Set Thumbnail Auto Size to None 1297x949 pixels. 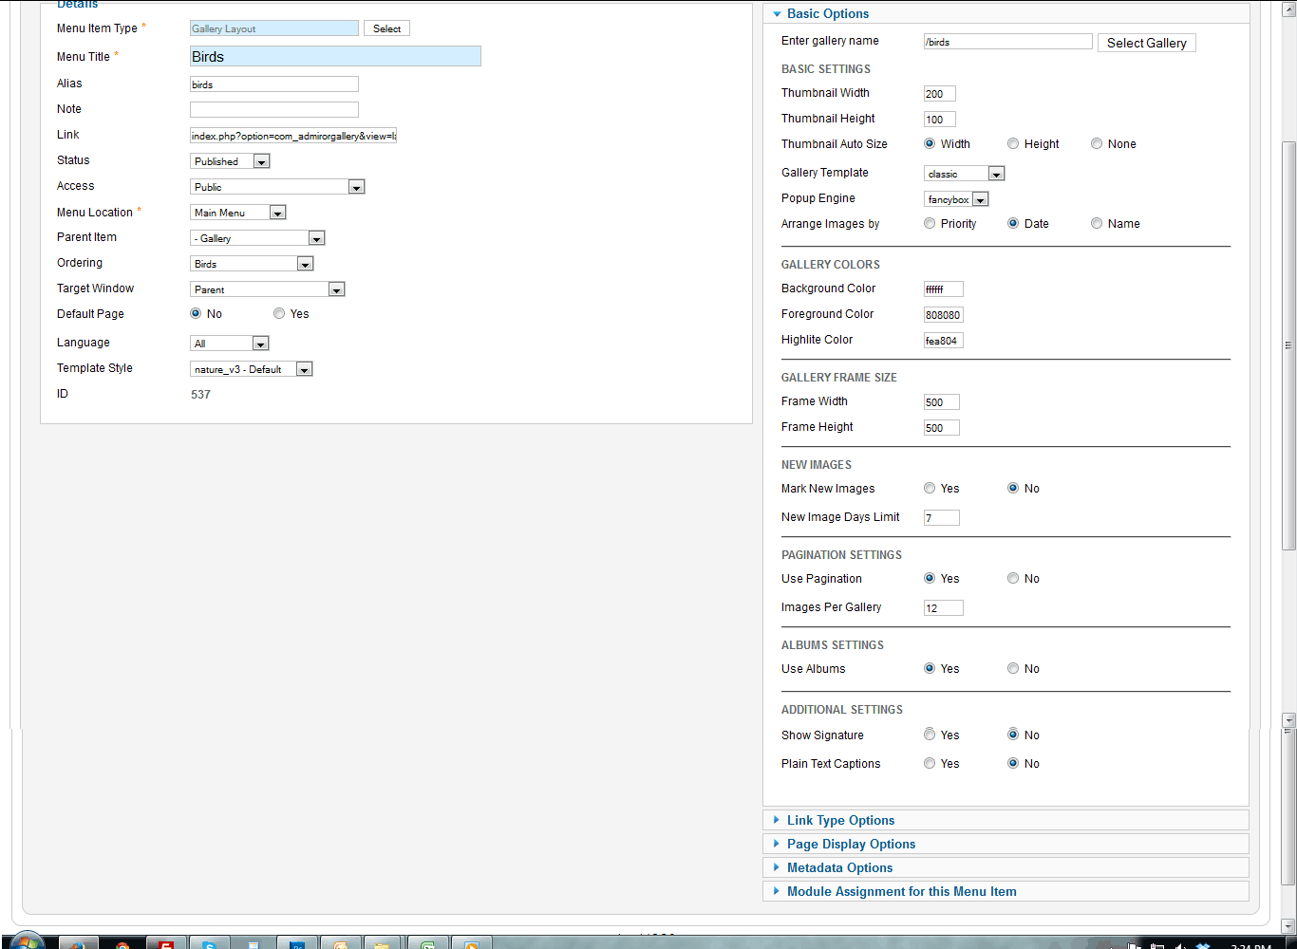point(1097,143)
